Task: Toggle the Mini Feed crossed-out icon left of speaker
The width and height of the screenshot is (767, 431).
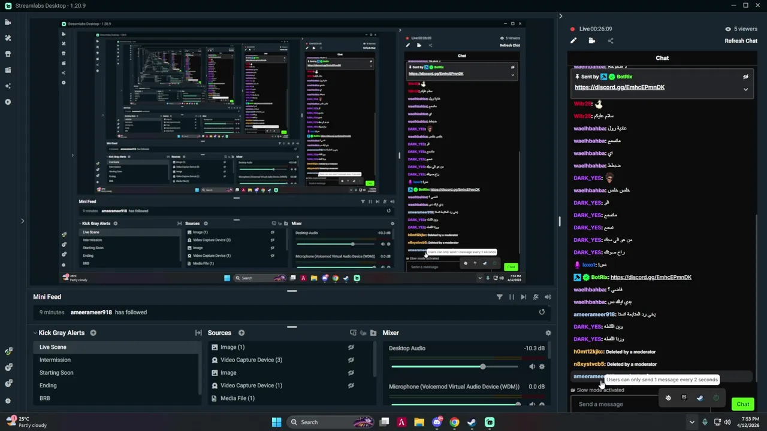Action: [535, 297]
